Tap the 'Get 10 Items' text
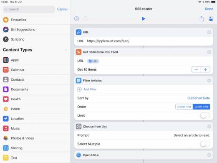 (x=87, y=69)
